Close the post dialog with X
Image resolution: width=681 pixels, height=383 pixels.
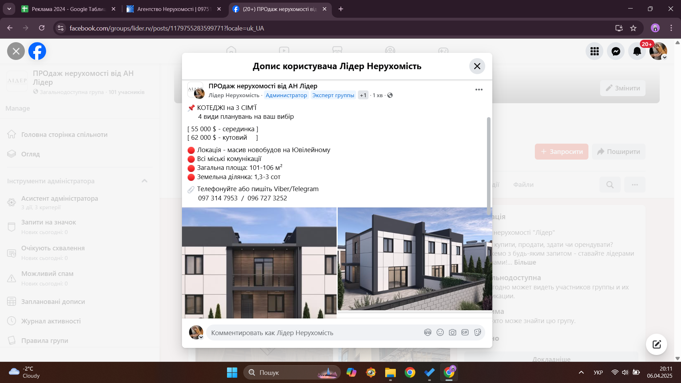point(477,66)
